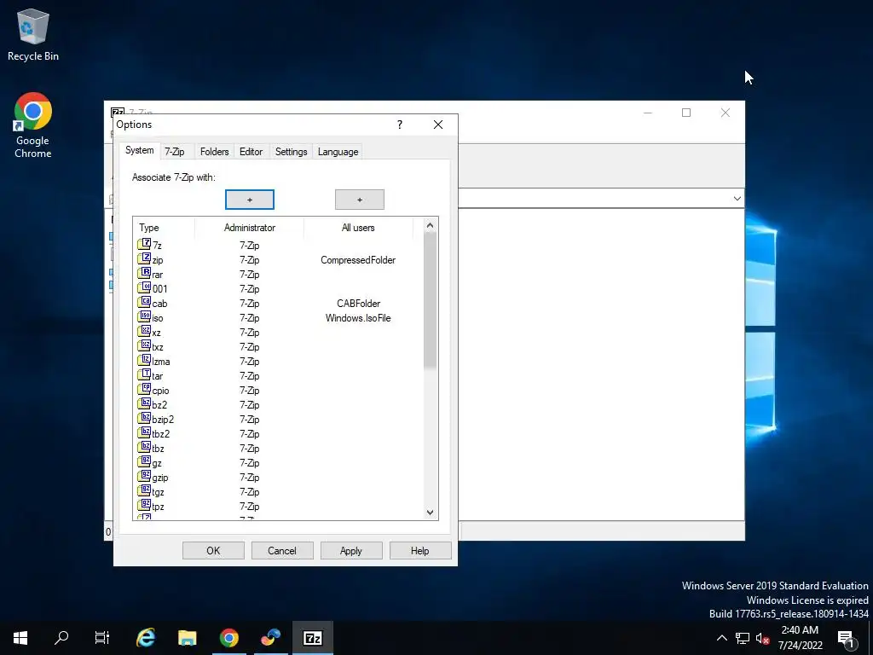Viewport: 873px width, 655px height.
Task: Show hidden tray icons chevron
Action: [x=721, y=638]
